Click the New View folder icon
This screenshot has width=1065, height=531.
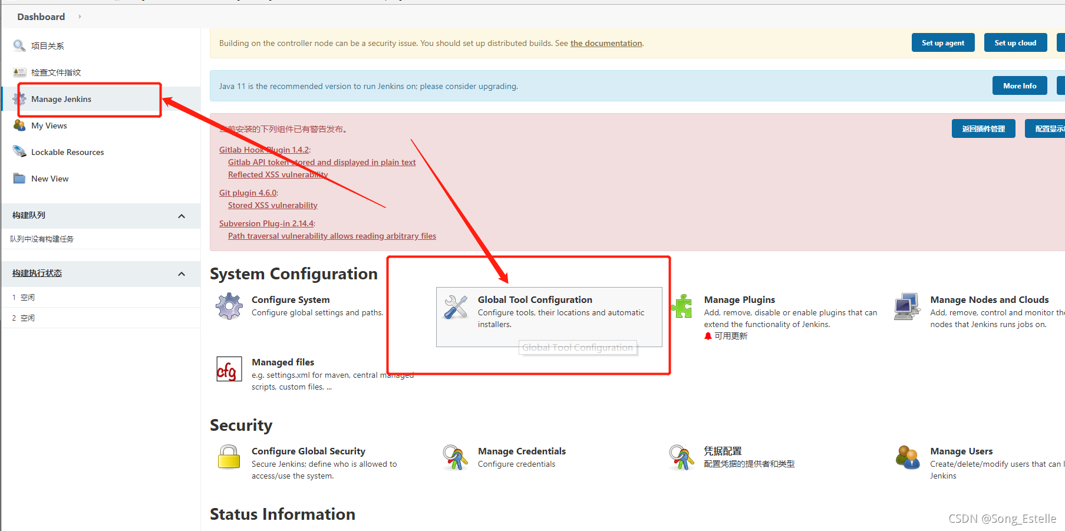[x=19, y=178]
